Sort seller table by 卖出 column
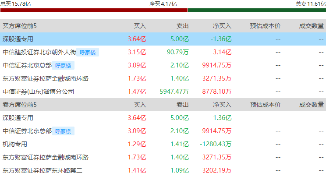Image resolution: width=326 pixels, height=173 pixels. pos(183,105)
